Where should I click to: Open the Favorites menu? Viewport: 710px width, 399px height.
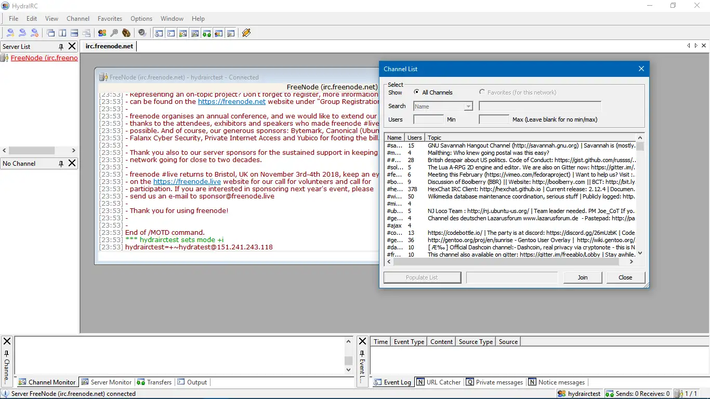point(110,18)
